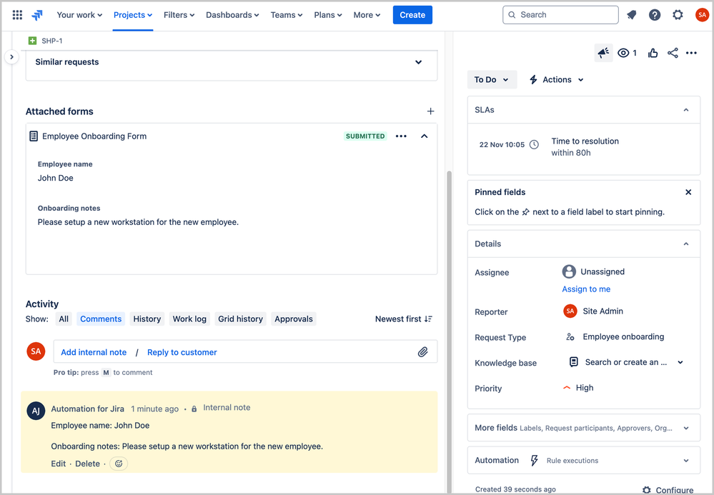Toggle the Newest first sort order
Image resolution: width=714 pixels, height=495 pixels.
tap(404, 319)
